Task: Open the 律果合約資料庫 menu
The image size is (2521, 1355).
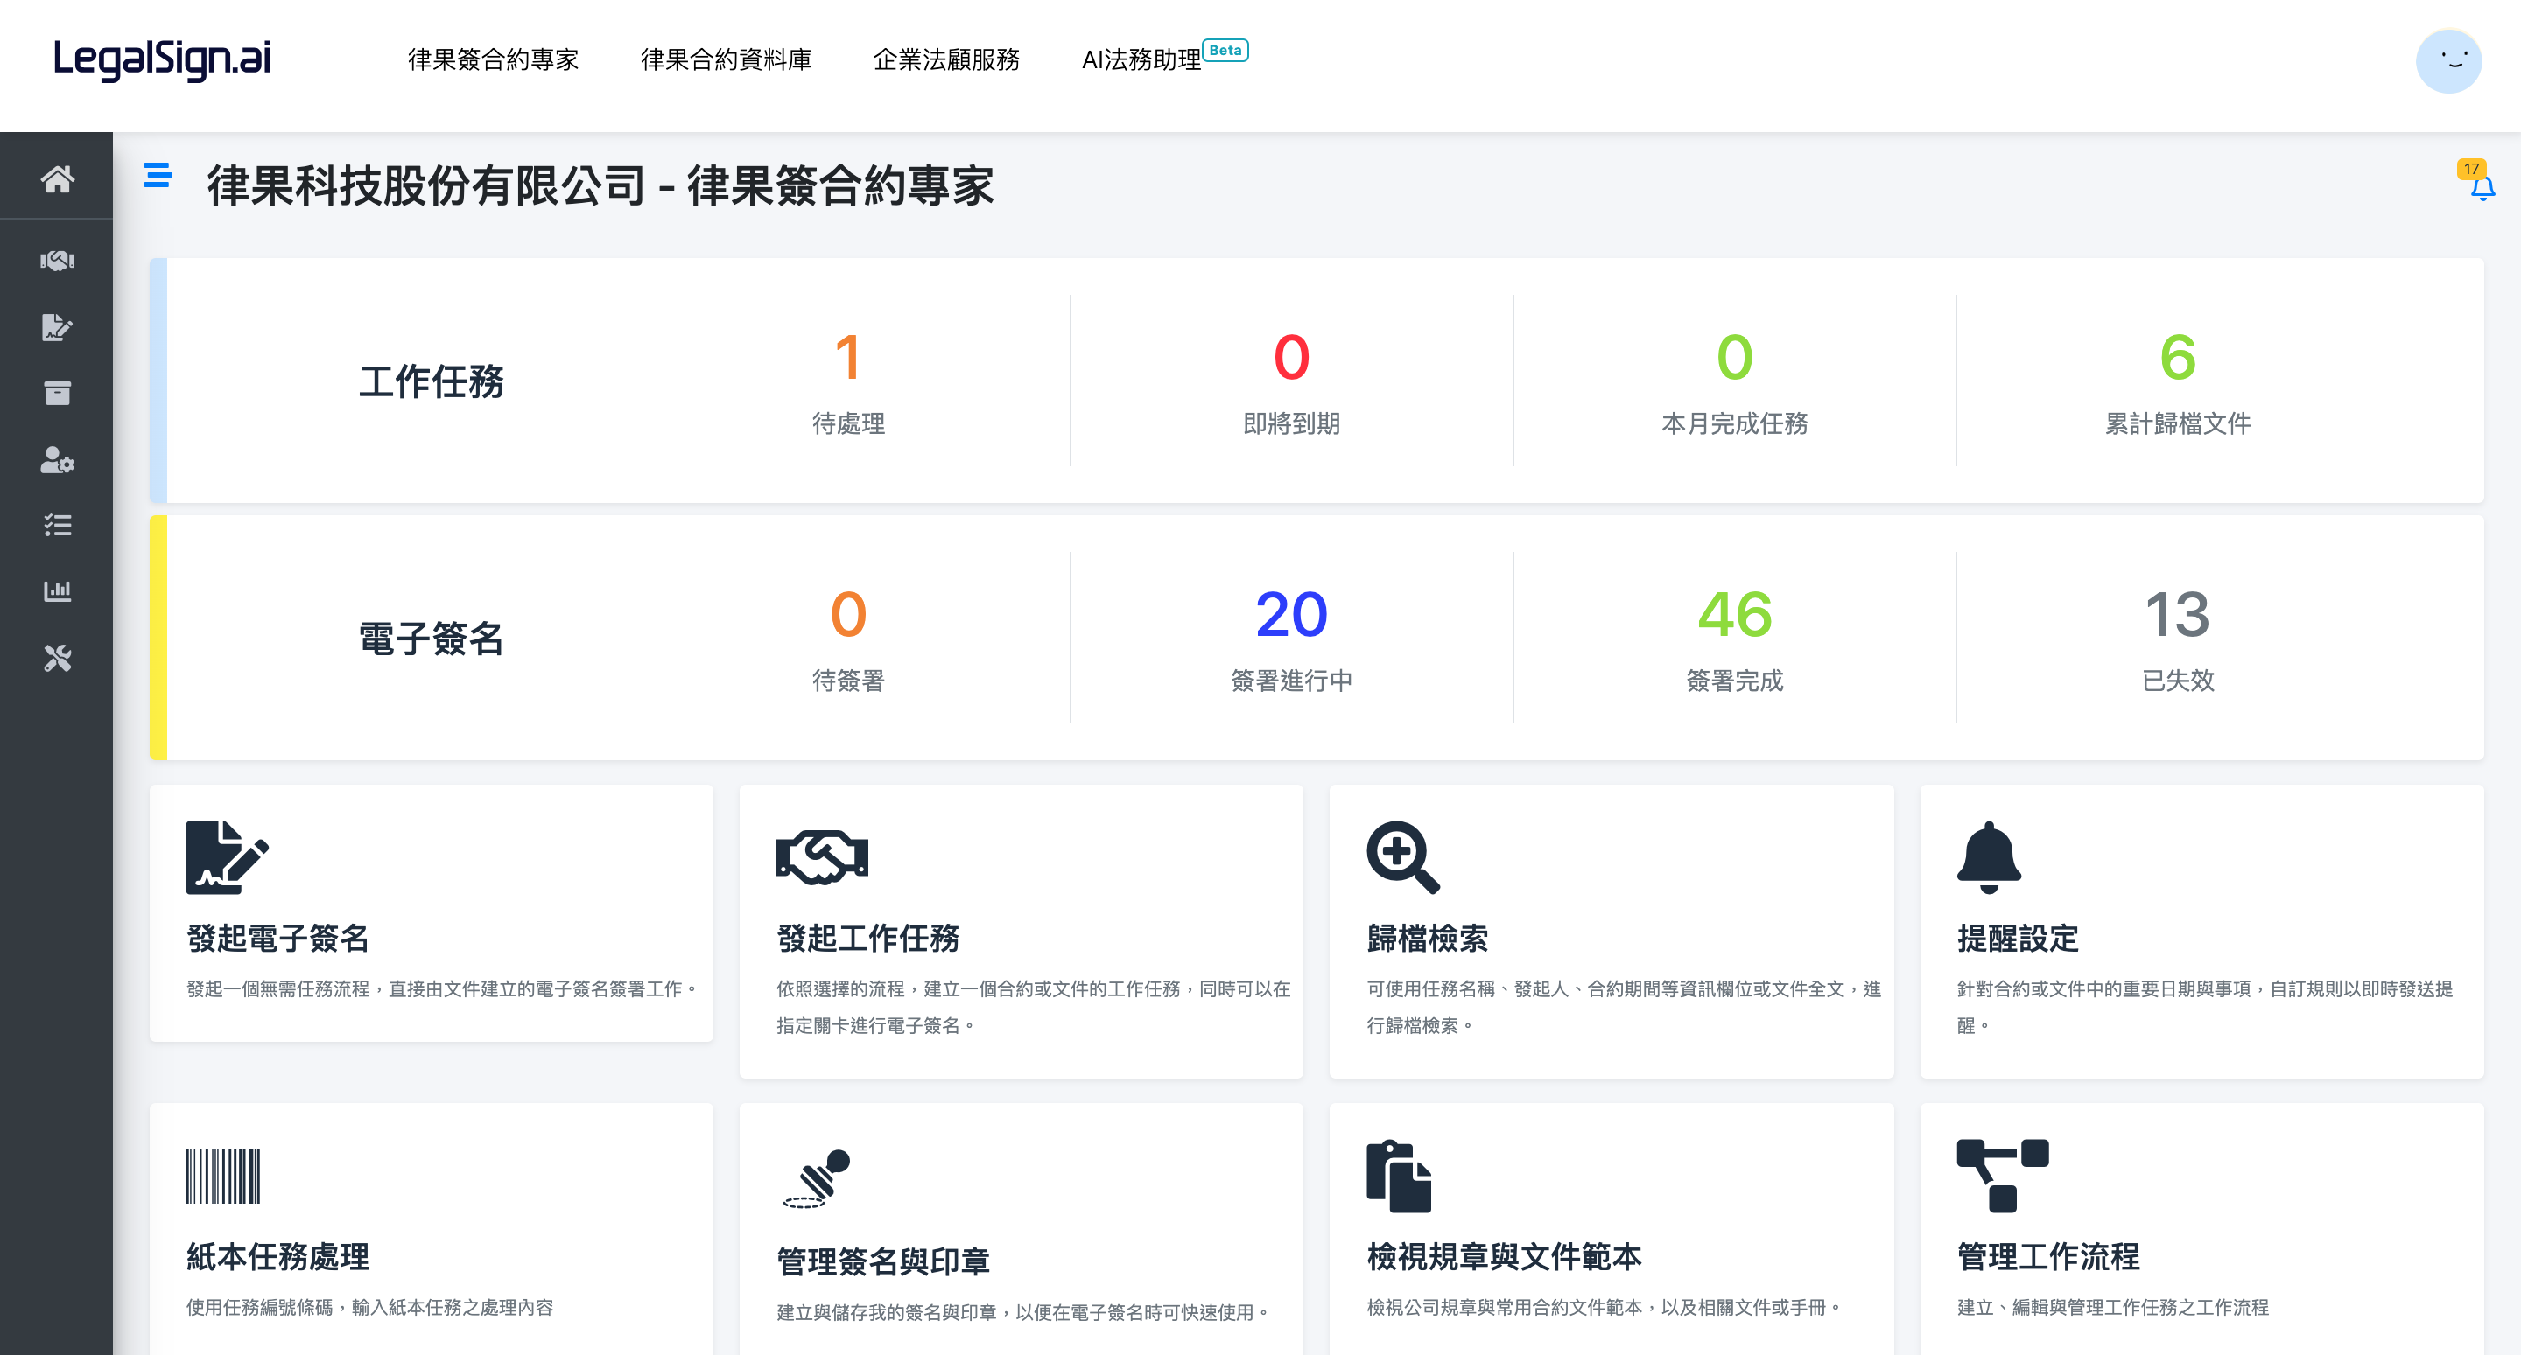Action: (x=727, y=59)
